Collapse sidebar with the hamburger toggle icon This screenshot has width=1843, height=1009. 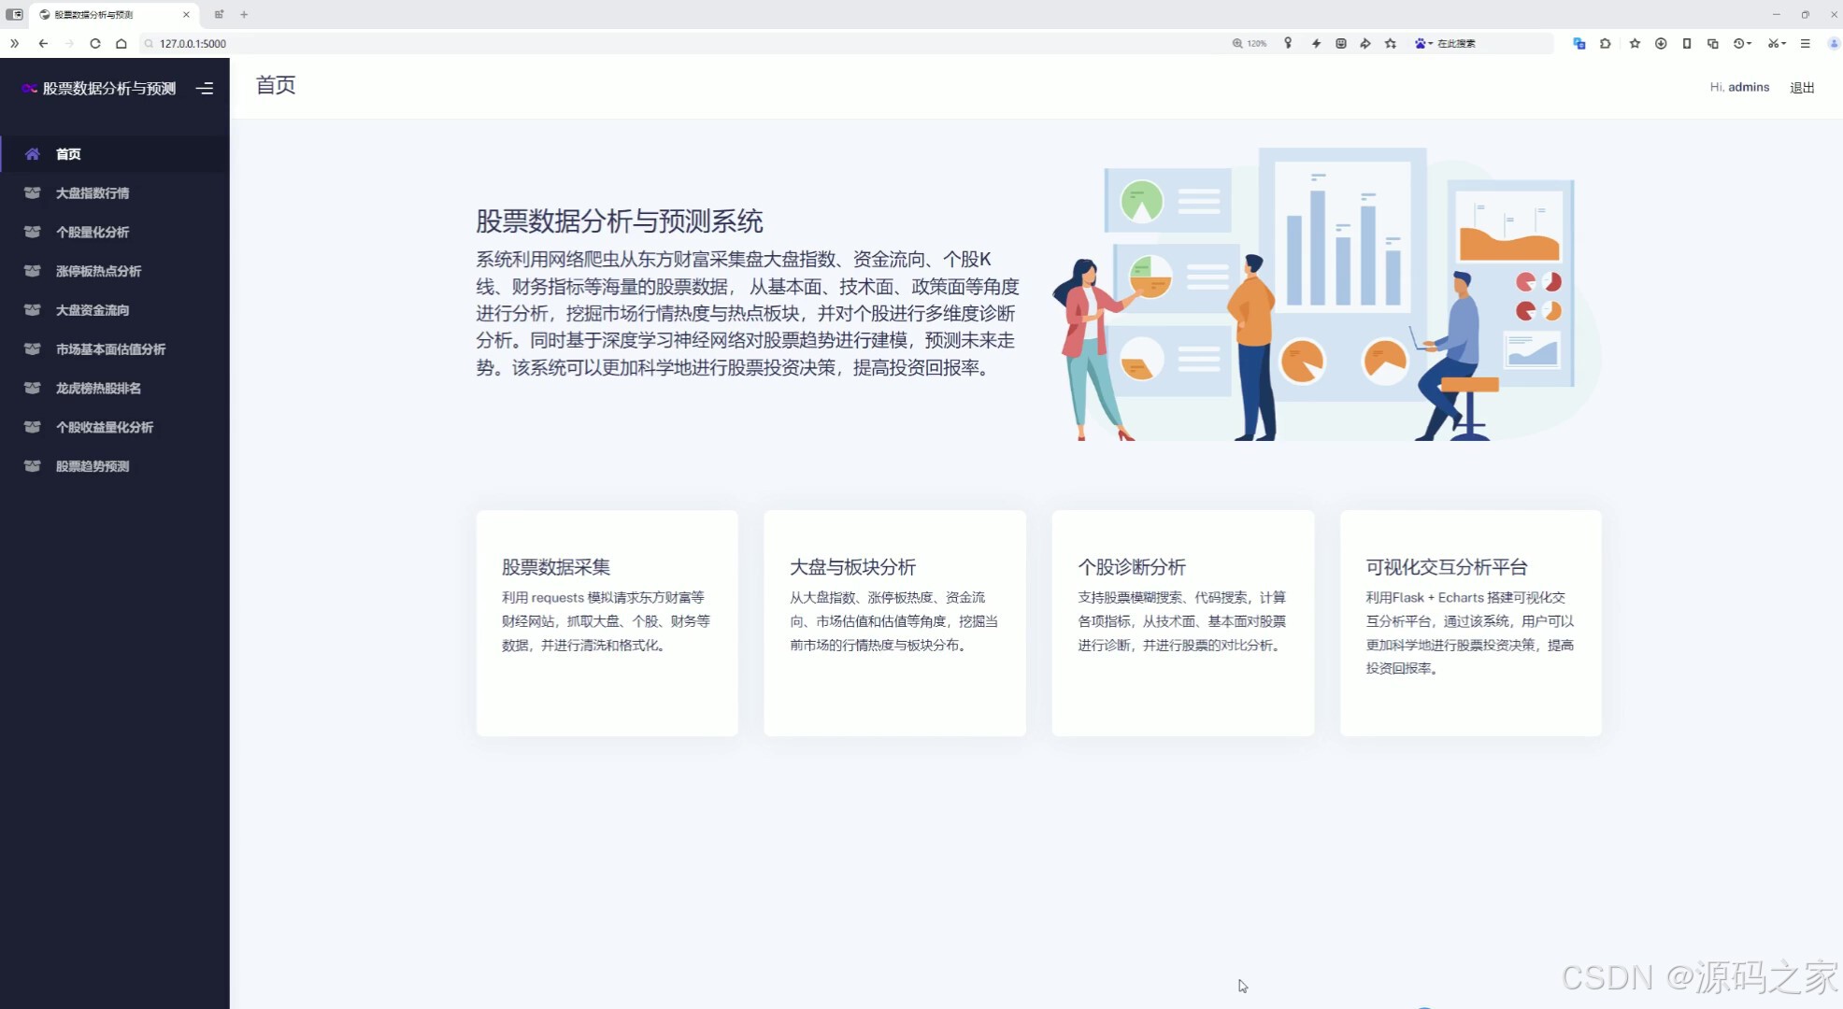pos(205,89)
